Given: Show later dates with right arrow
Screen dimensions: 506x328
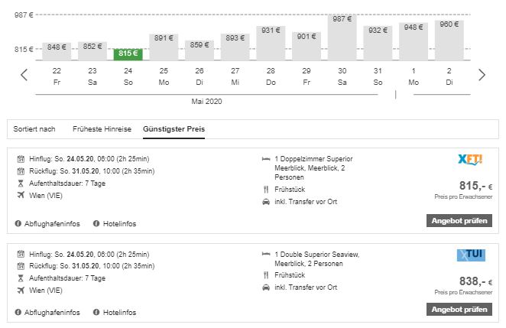Looking at the screenshot, I should (x=482, y=75).
